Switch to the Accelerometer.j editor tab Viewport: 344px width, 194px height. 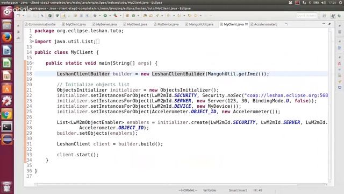[264, 24]
